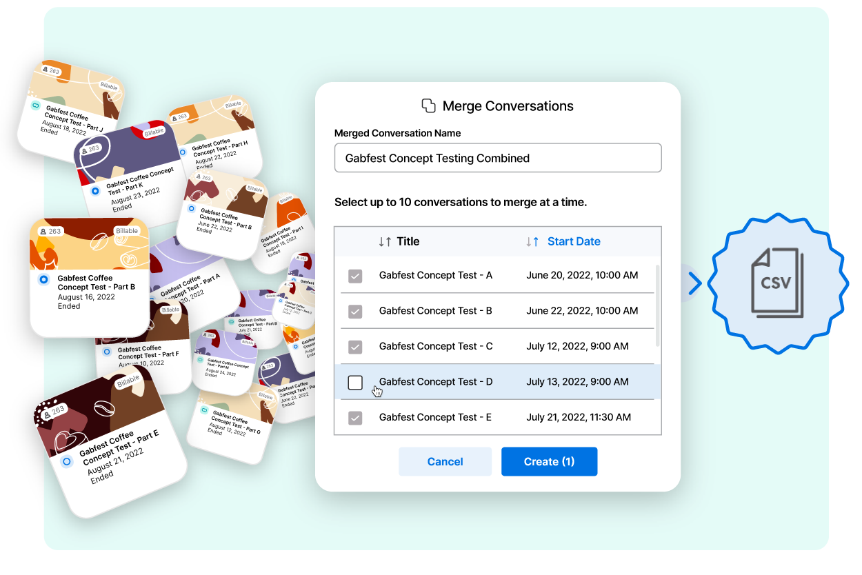The image size is (862, 575).
Task: Sort the list by Start Date header
Action: tap(574, 241)
